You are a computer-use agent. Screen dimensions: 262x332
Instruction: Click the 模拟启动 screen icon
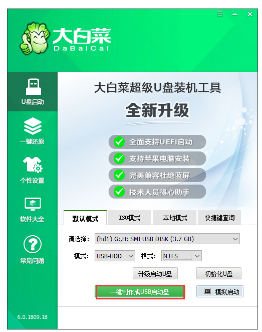point(207,291)
